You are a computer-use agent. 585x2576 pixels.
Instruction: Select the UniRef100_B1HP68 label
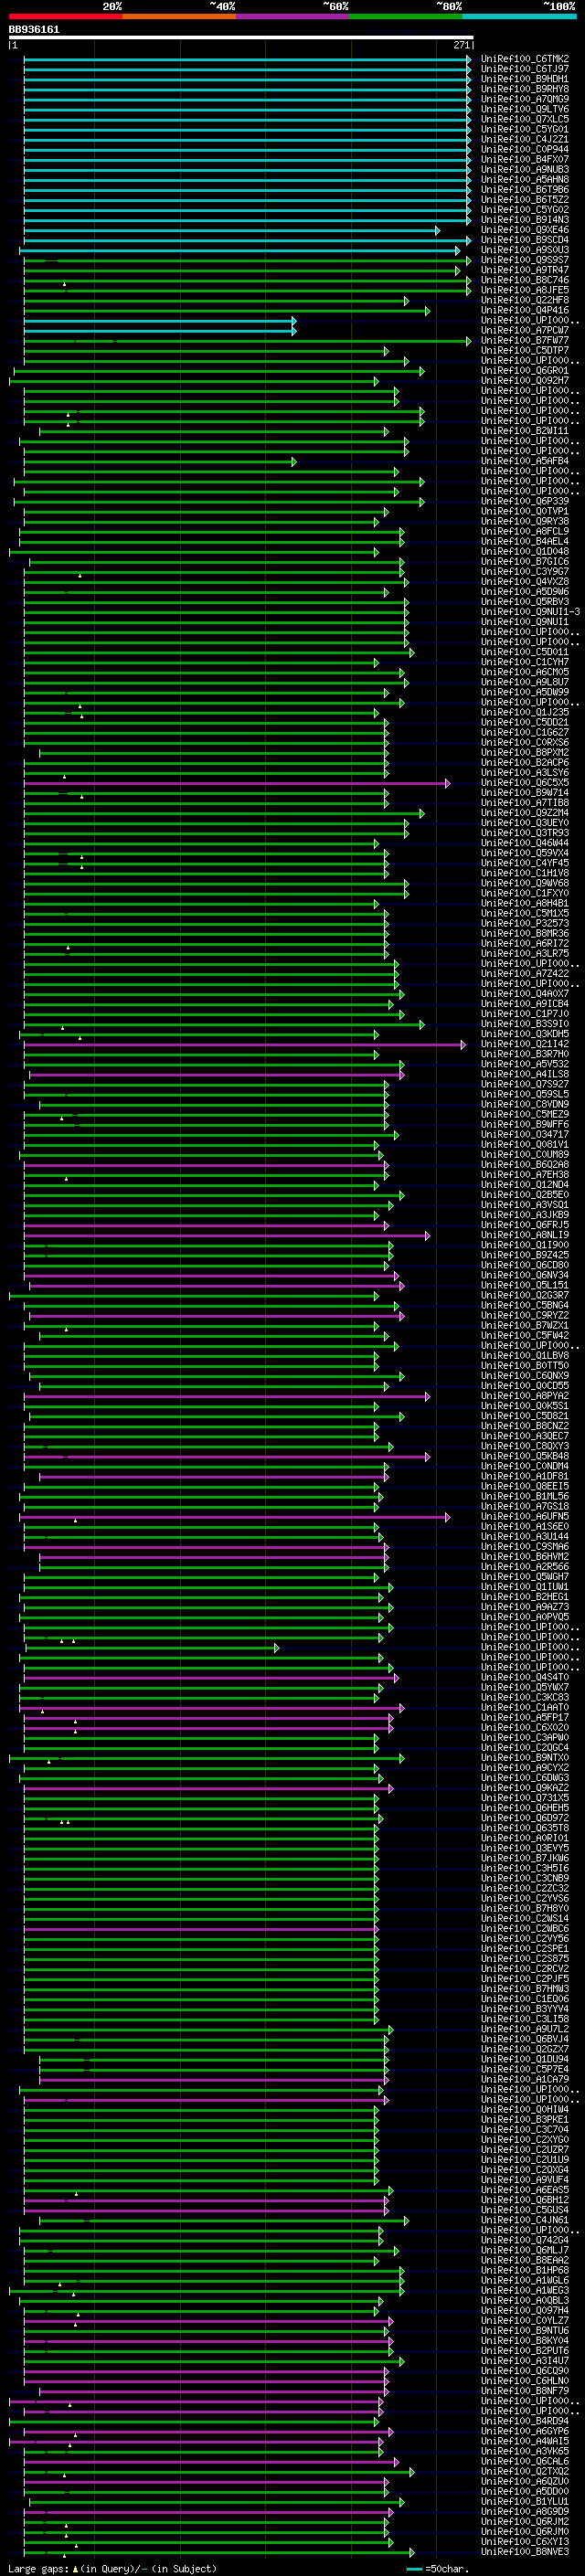coord(524,2270)
